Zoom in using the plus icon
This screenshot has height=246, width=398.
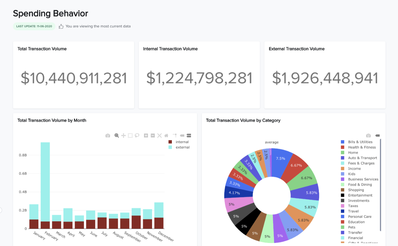pos(146,135)
